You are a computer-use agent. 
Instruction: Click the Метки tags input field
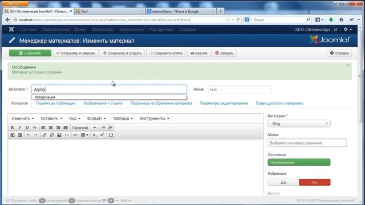coord(307,143)
